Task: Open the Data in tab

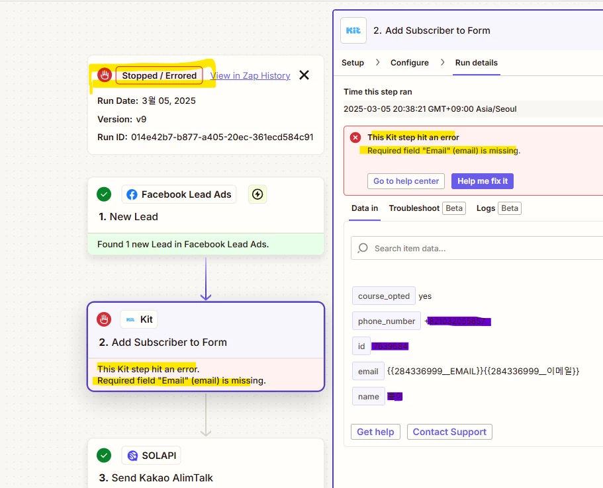Action: 365,208
